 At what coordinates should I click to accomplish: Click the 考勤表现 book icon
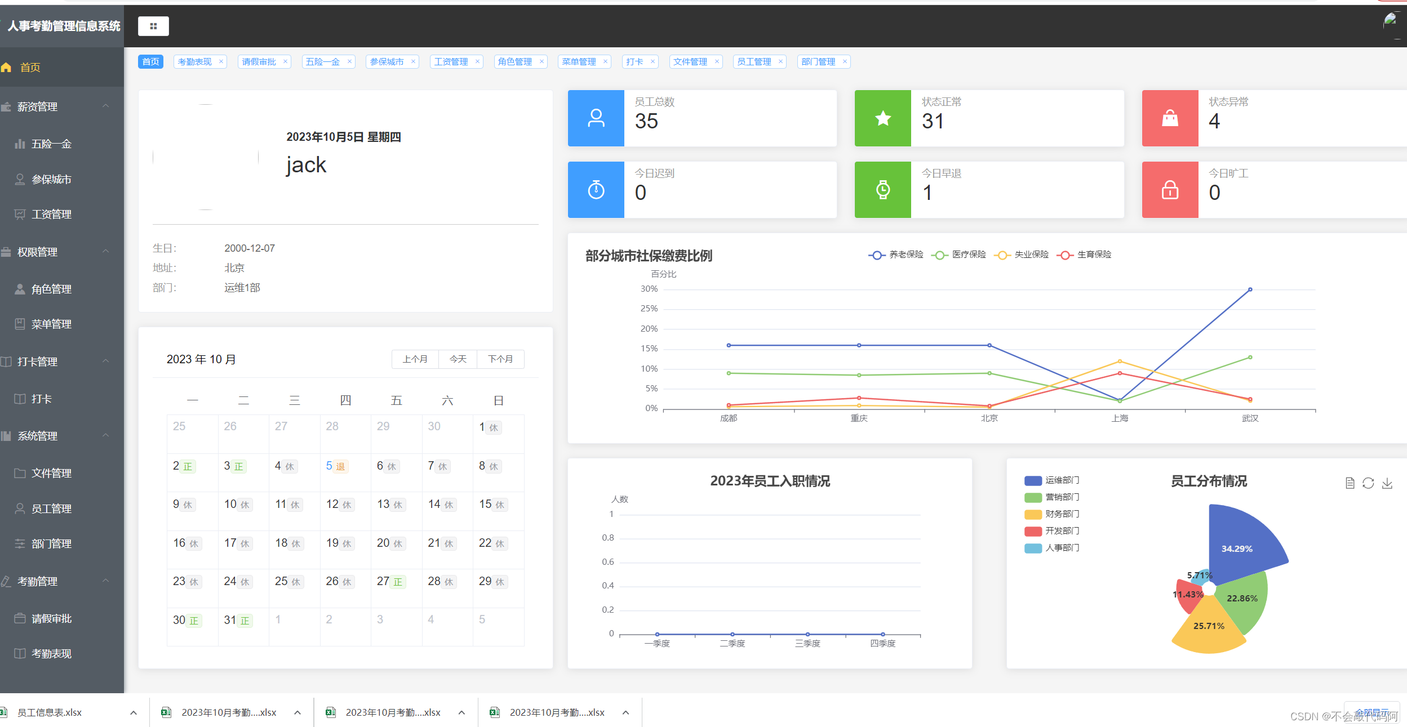point(20,653)
